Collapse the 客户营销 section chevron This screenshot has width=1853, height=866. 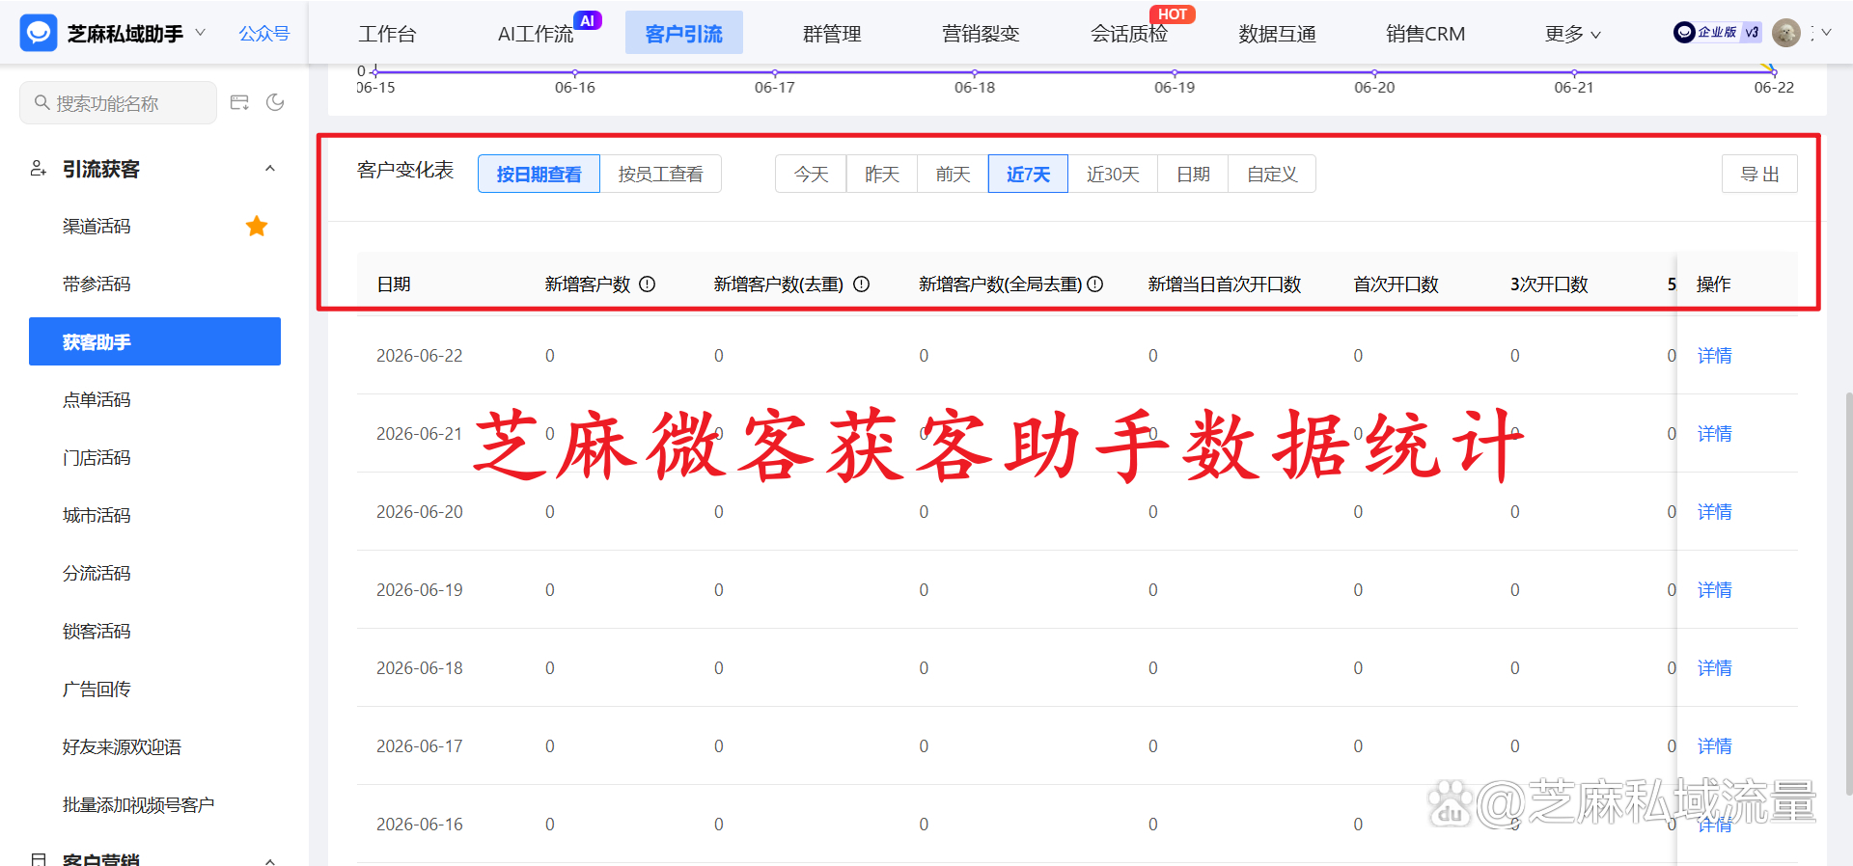coord(270,860)
